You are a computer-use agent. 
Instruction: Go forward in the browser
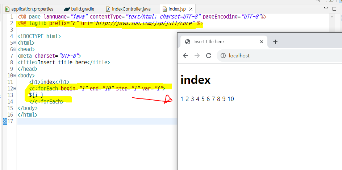click(x=197, y=56)
